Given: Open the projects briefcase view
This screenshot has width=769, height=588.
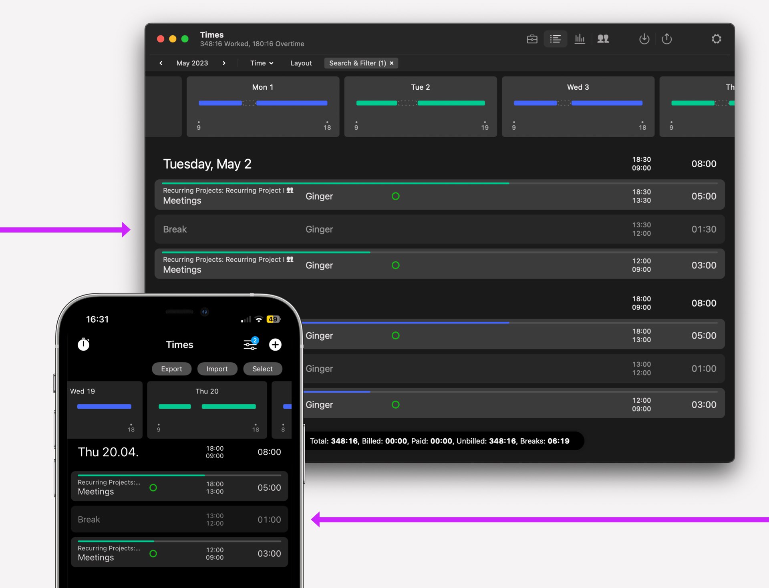Looking at the screenshot, I should coord(532,39).
